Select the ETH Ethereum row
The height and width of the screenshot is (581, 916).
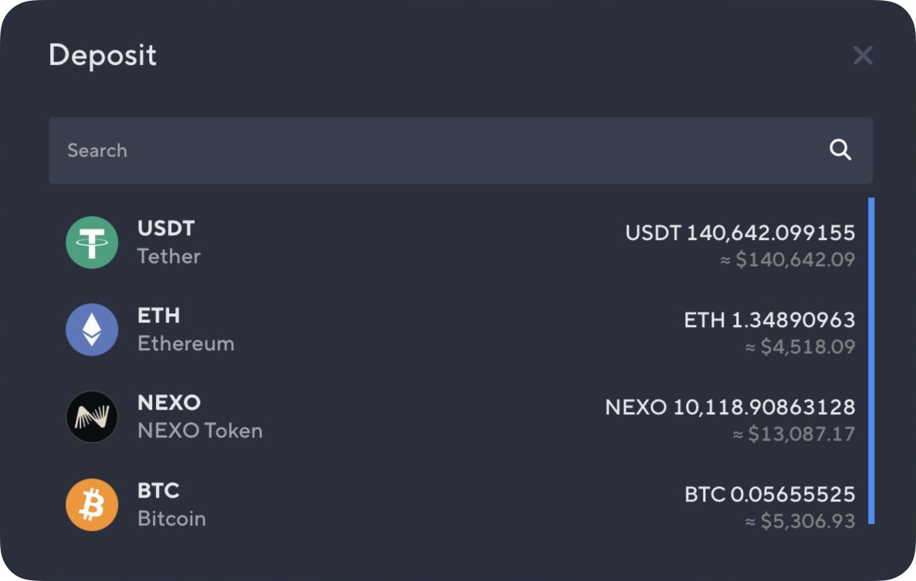point(458,329)
